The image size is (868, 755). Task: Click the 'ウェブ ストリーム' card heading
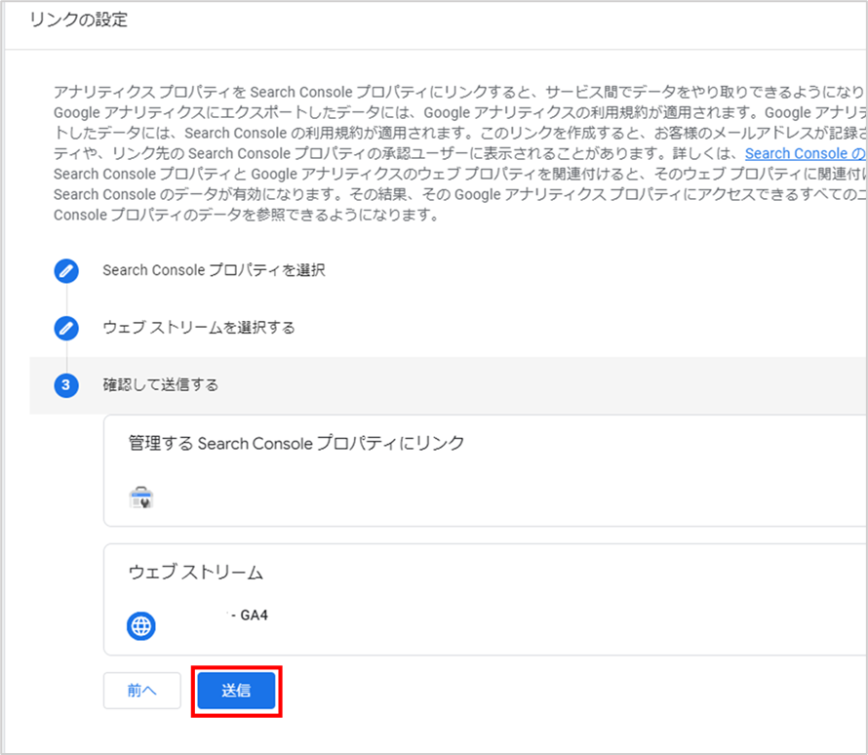196,573
